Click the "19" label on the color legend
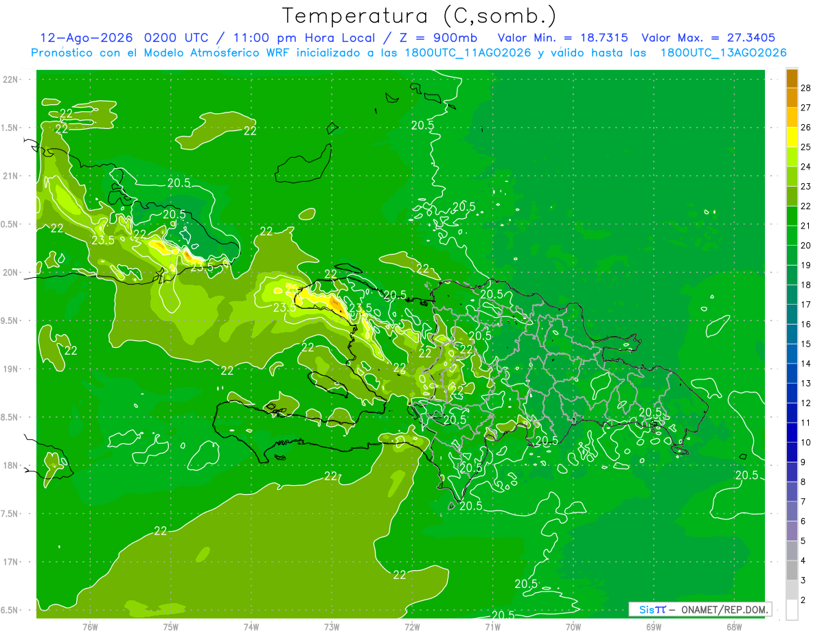Image resolution: width=824 pixels, height=636 pixels. coord(805,265)
